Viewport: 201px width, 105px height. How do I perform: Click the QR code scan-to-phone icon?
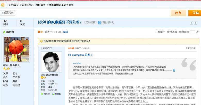99,22
